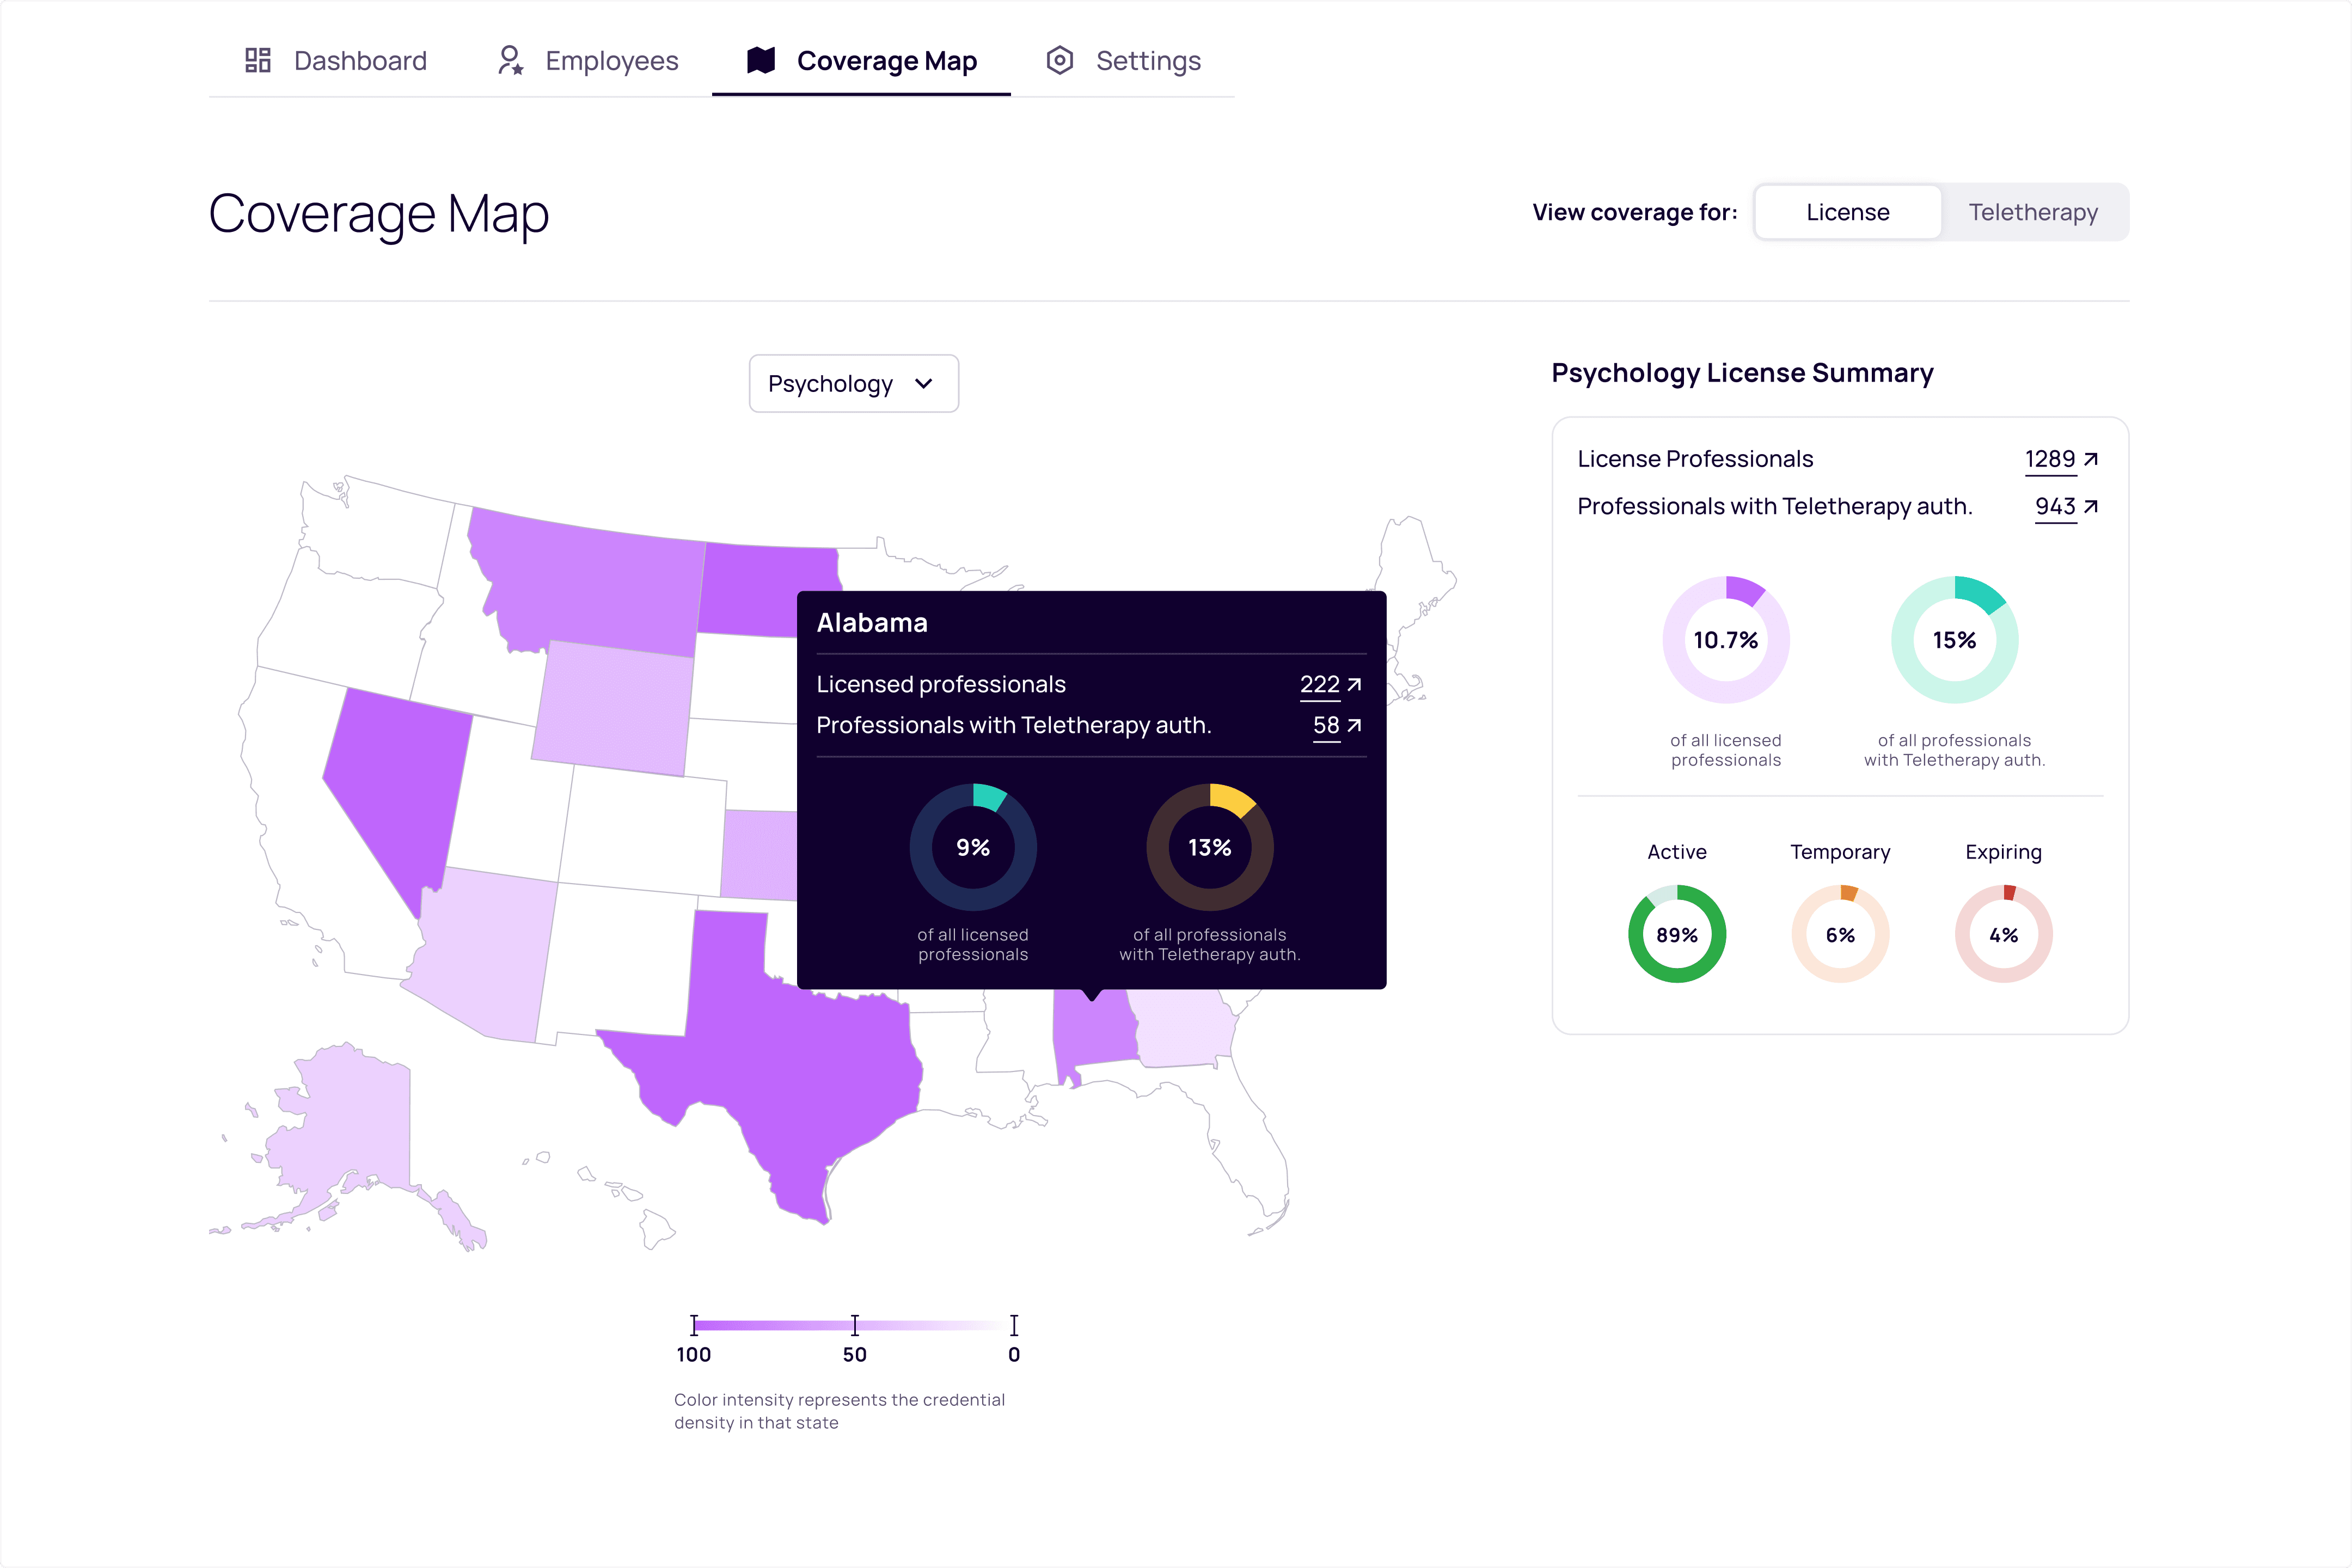This screenshot has height=1568, width=2352.
Task: Open arrow next to 943 Teletherapy professionals
Action: 2091,507
